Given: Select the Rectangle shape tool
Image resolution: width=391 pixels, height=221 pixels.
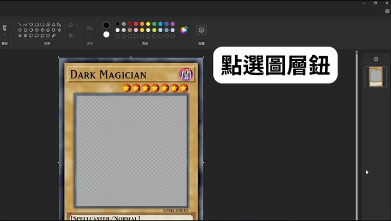Looking at the screenshot, I should [36, 24].
